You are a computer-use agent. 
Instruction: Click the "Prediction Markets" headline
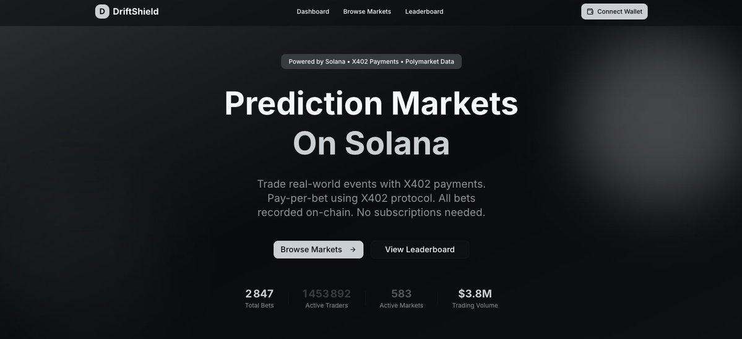(x=371, y=103)
